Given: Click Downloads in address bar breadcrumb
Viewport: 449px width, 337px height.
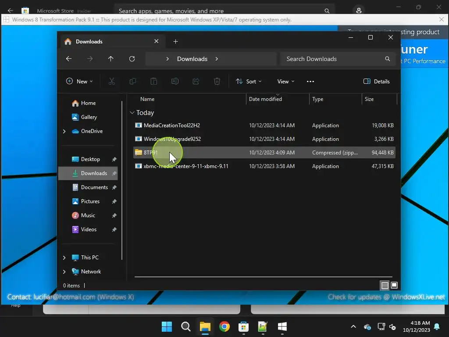Looking at the screenshot, I should pos(192,59).
